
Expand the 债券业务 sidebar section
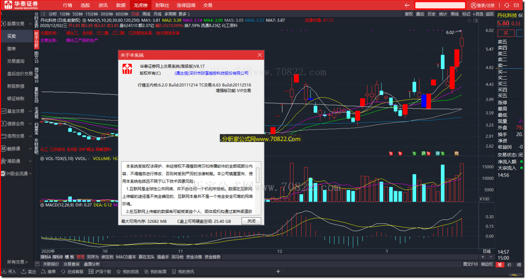[17, 124]
